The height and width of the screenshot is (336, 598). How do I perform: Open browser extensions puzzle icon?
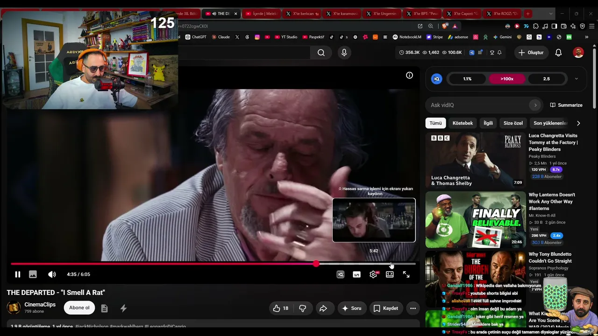click(x=536, y=26)
